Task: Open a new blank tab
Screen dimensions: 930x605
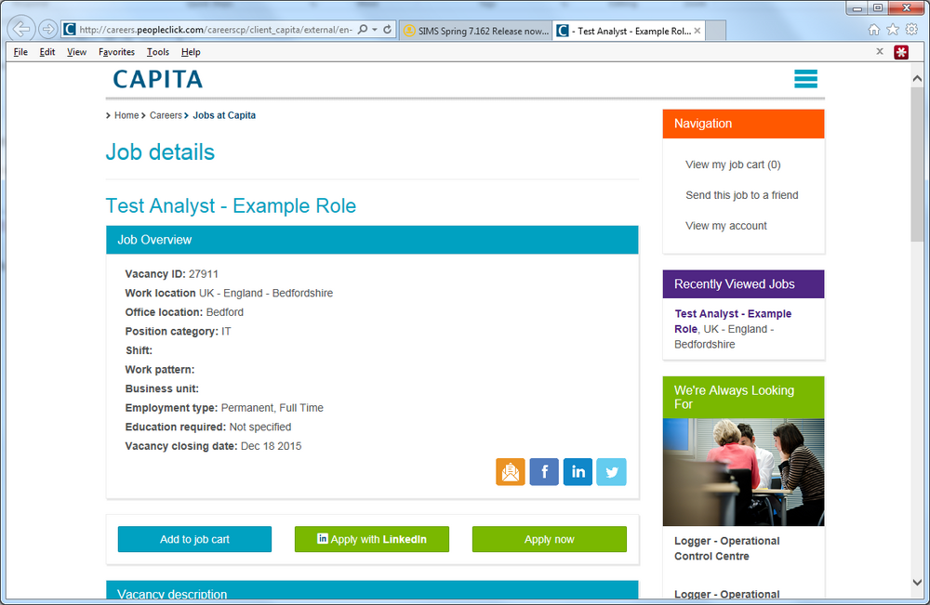Action: pyautogui.click(x=716, y=31)
